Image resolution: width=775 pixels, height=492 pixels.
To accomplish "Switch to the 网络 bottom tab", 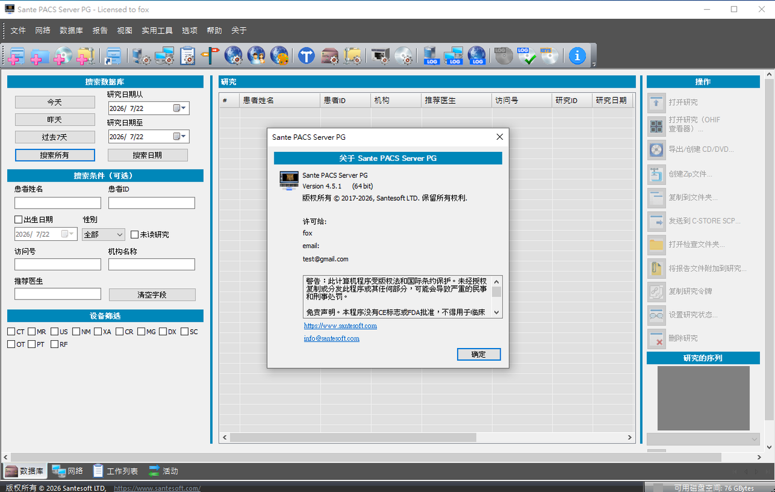I will pyautogui.click(x=68, y=471).
